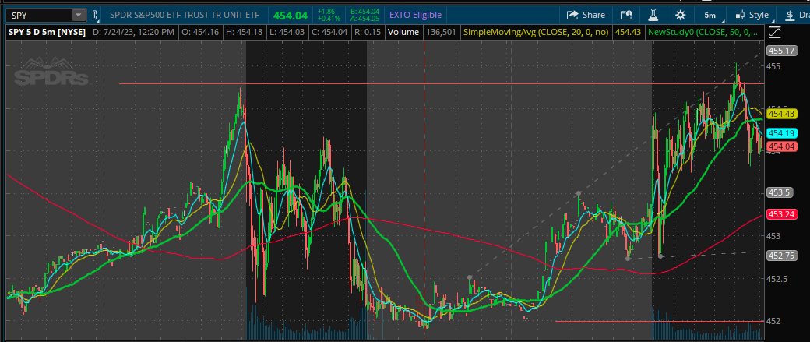Click the D: 7/24/23, 12:20 PM date field

coord(133,32)
